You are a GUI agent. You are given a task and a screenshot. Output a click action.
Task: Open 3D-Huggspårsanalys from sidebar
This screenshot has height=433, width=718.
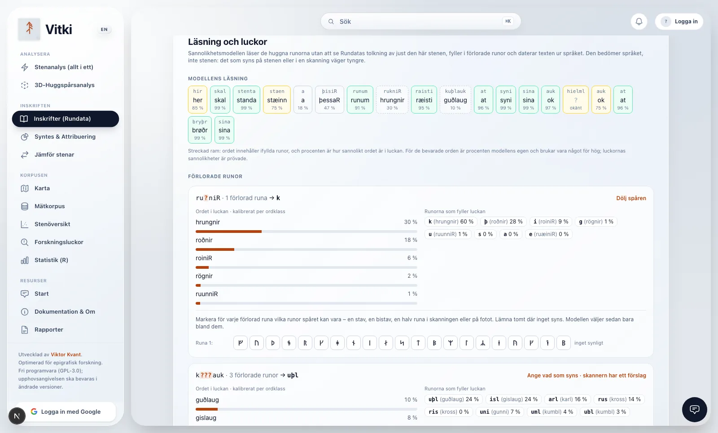pos(65,85)
